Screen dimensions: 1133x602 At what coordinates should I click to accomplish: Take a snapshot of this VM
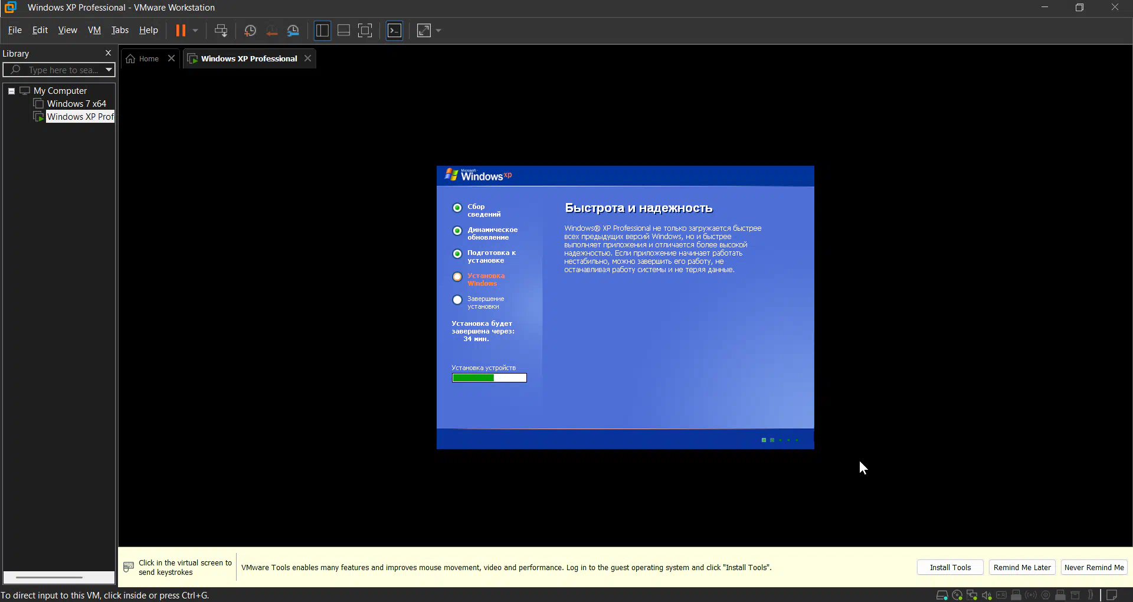click(250, 31)
